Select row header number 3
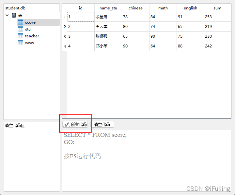Image resolution: width=235 pixels, height=195 pixels. point(65,36)
